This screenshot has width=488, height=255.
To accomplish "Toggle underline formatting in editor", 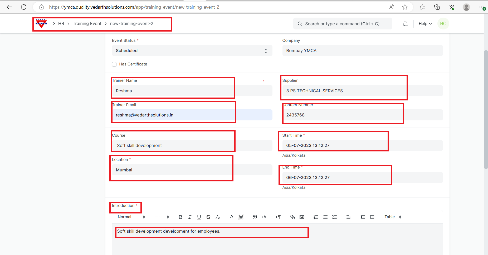I will click(x=199, y=217).
